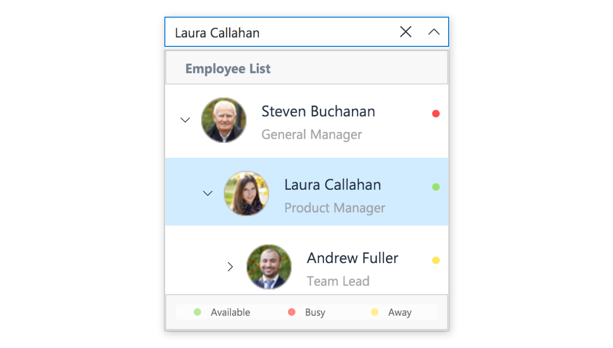Click the green Available legend dot
This screenshot has width=613, height=348.
tap(197, 312)
